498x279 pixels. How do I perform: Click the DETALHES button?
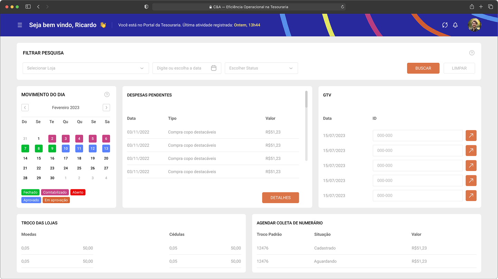280,198
